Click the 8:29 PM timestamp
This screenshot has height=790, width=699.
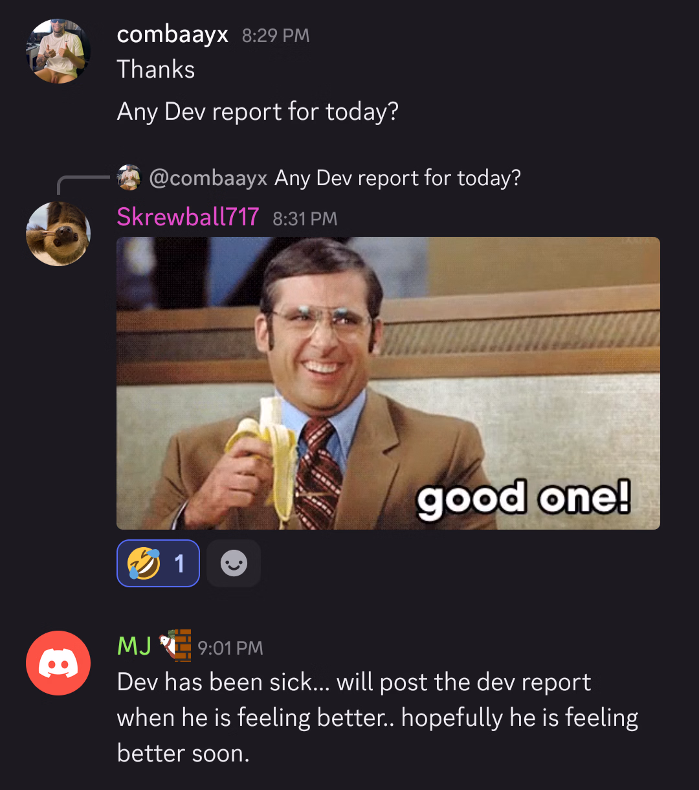click(276, 36)
